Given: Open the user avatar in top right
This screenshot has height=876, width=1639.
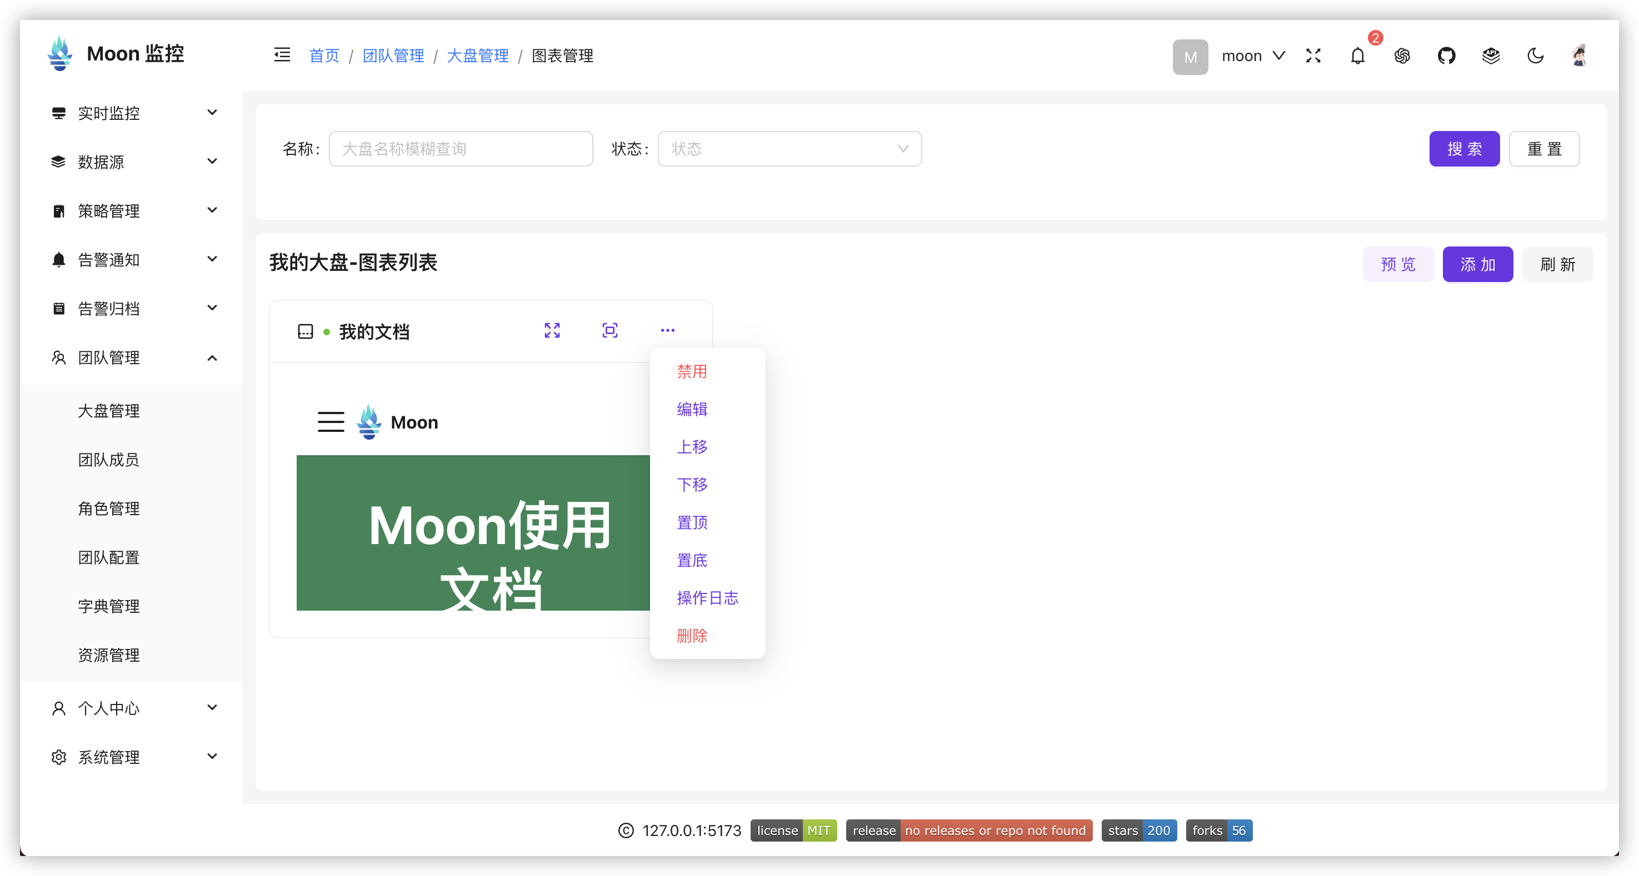Looking at the screenshot, I should click(1579, 56).
